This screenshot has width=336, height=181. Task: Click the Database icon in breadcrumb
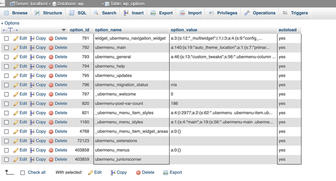pyautogui.click(x=55, y=4)
